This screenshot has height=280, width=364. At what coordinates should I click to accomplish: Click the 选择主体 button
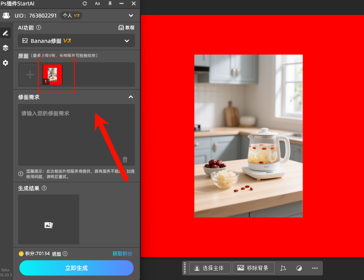pos(209,268)
